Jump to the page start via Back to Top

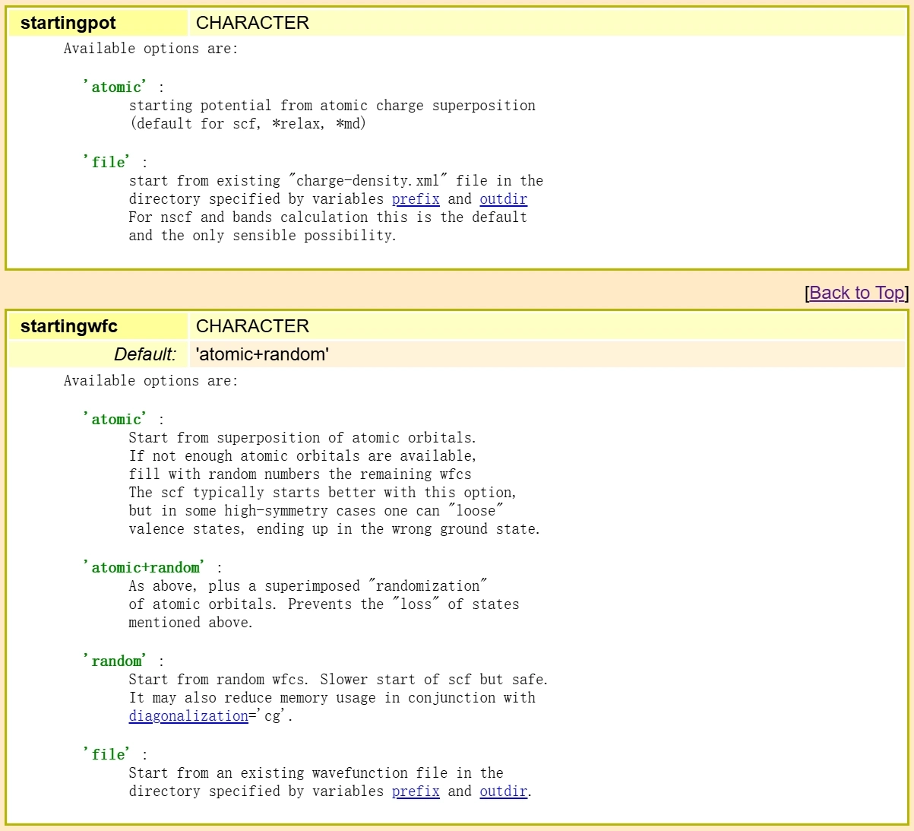(858, 293)
